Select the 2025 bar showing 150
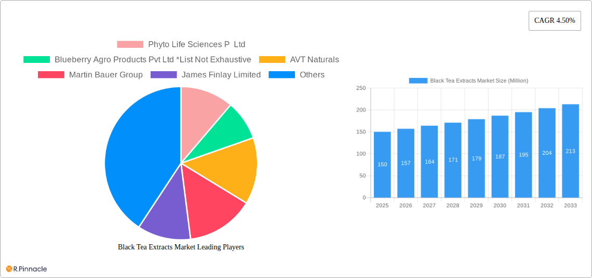This screenshot has width=592, height=278. 382,165
